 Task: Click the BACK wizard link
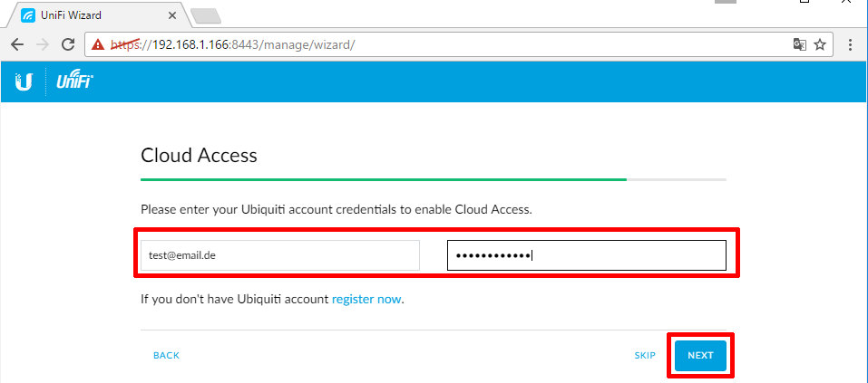tap(167, 355)
